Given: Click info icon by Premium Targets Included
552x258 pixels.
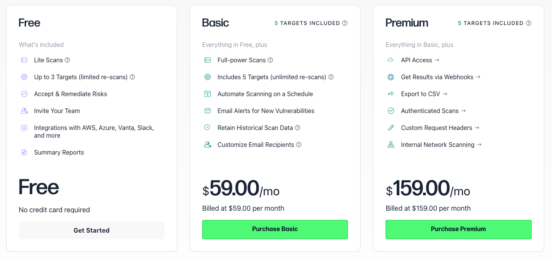Looking at the screenshot, I should pos(529,23).
